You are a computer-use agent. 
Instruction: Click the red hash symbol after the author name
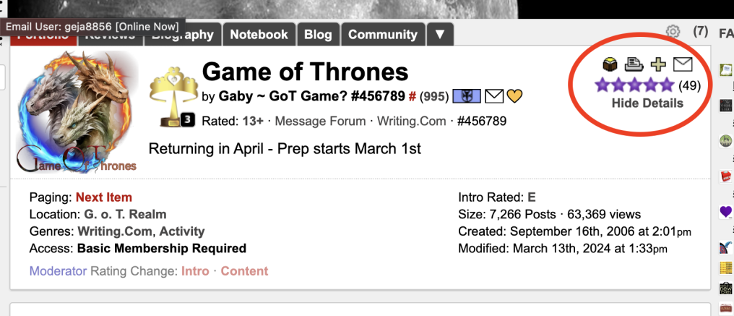click(x=412, y=97)
